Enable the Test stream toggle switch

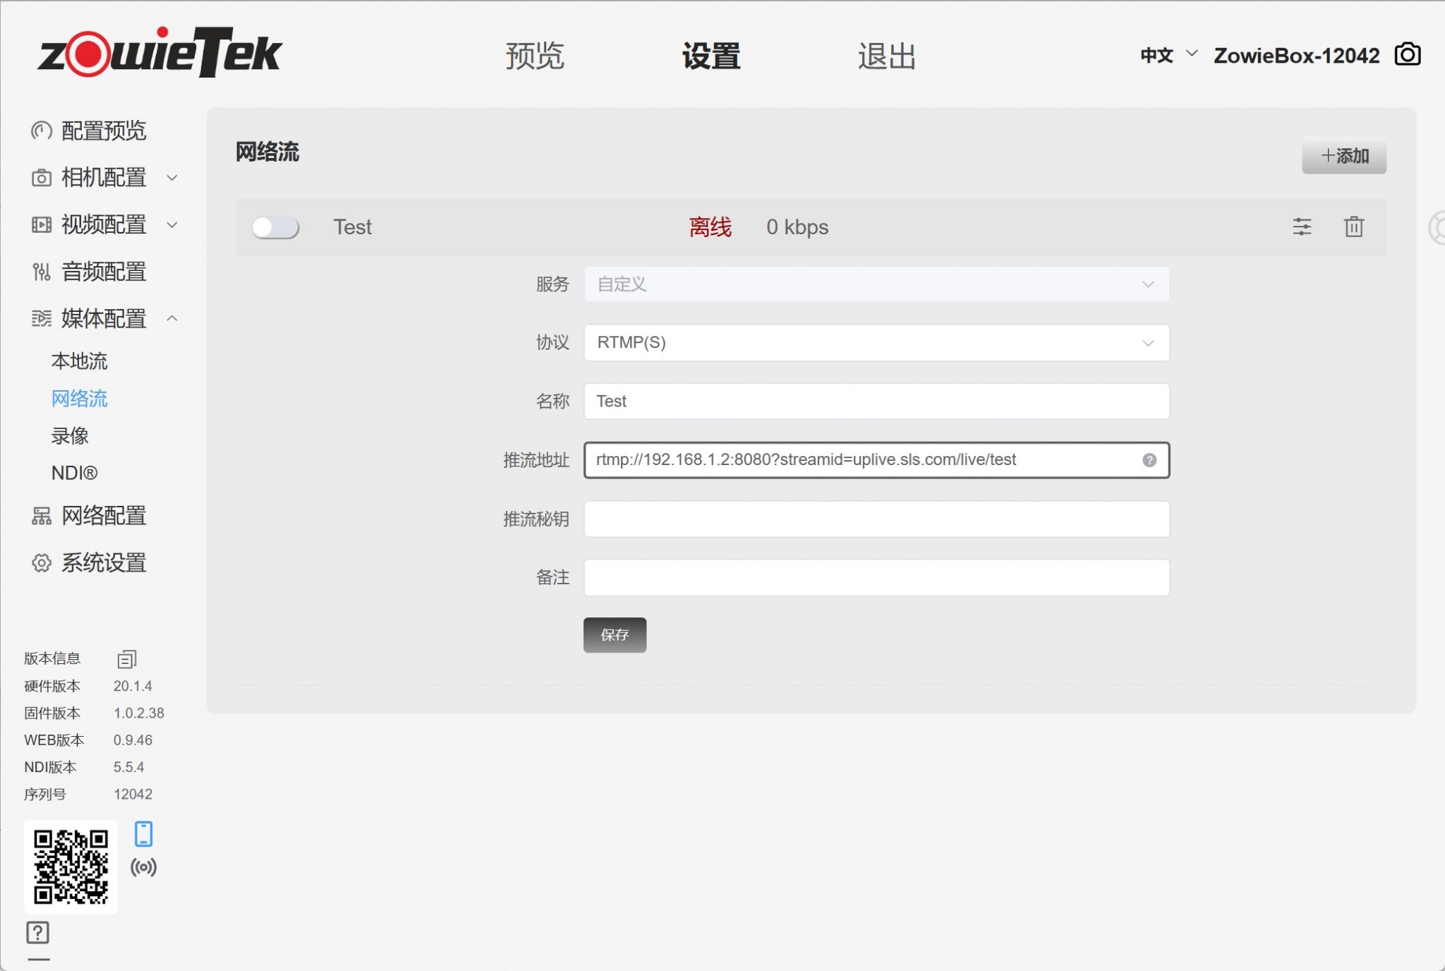click(x=275, y=227)
